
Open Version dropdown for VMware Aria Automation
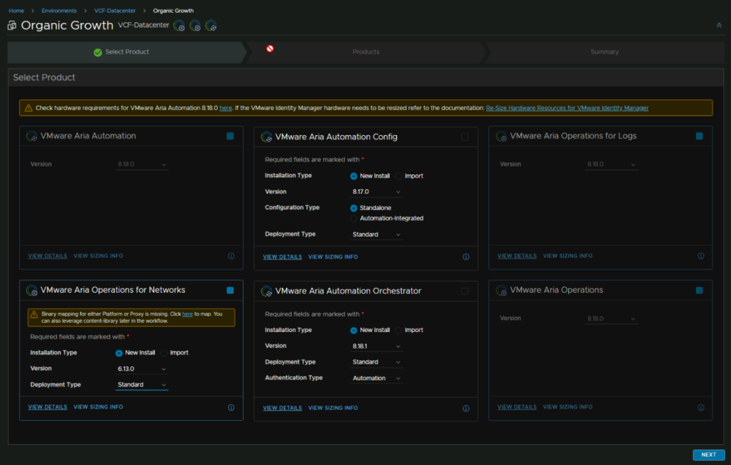click(x=142, y=164)
